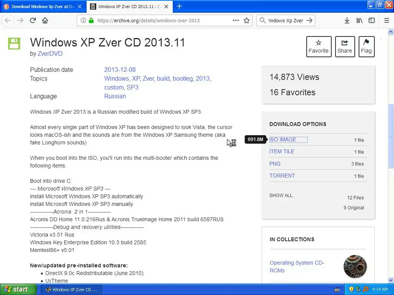Screen dimensions: 394x295
Task: Toggle the sidebar view icon
Action: [372, 21]
